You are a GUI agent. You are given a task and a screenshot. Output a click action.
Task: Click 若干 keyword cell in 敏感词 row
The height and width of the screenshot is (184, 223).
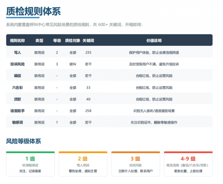(x=88, y=122)
